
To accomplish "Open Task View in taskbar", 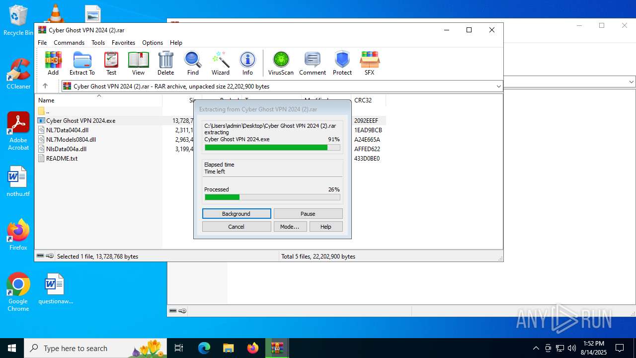I will pos(179,348).
